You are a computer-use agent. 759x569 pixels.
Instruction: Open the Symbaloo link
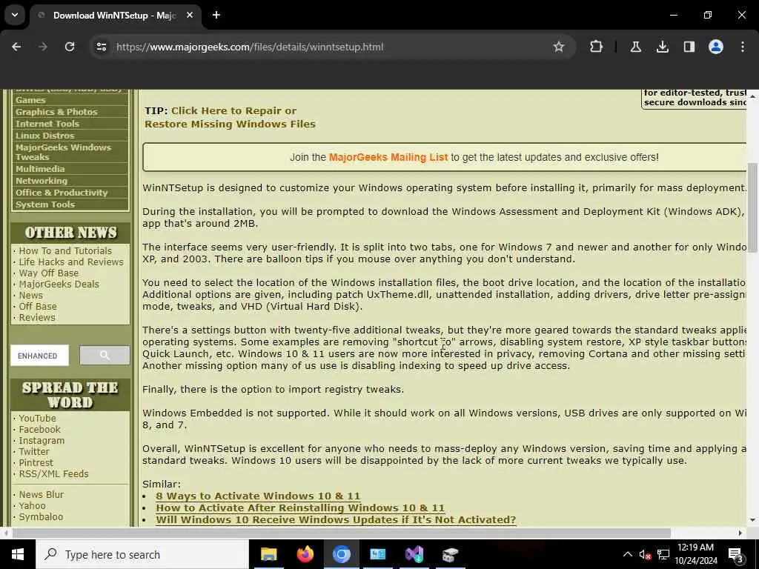42,516
